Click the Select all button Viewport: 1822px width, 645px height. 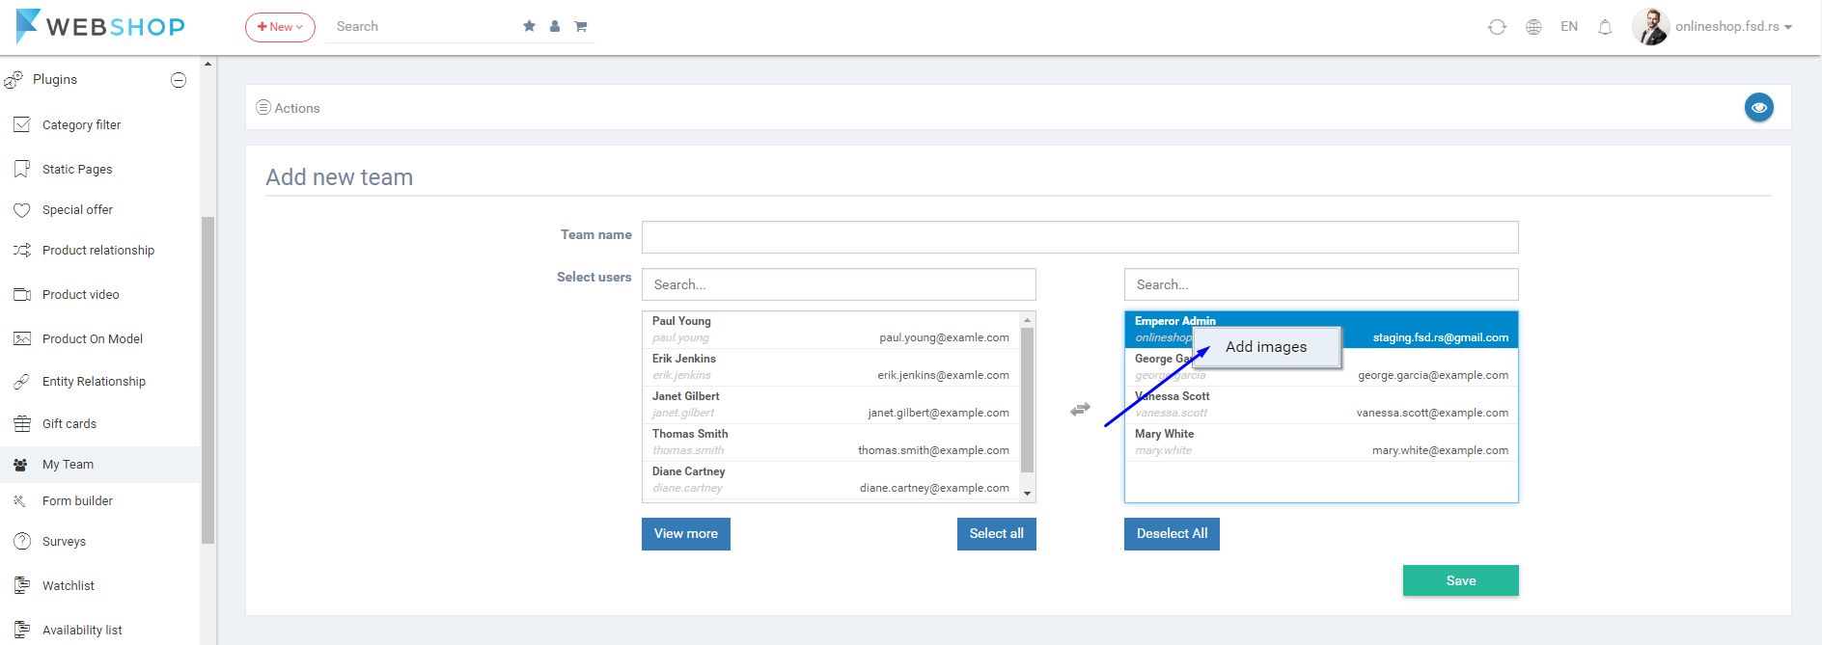(997, 534)
